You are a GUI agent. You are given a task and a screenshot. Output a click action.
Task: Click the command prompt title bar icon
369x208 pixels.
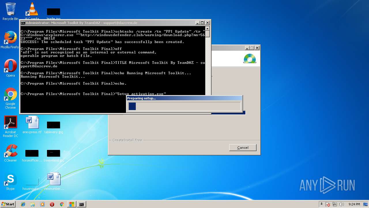23,23
